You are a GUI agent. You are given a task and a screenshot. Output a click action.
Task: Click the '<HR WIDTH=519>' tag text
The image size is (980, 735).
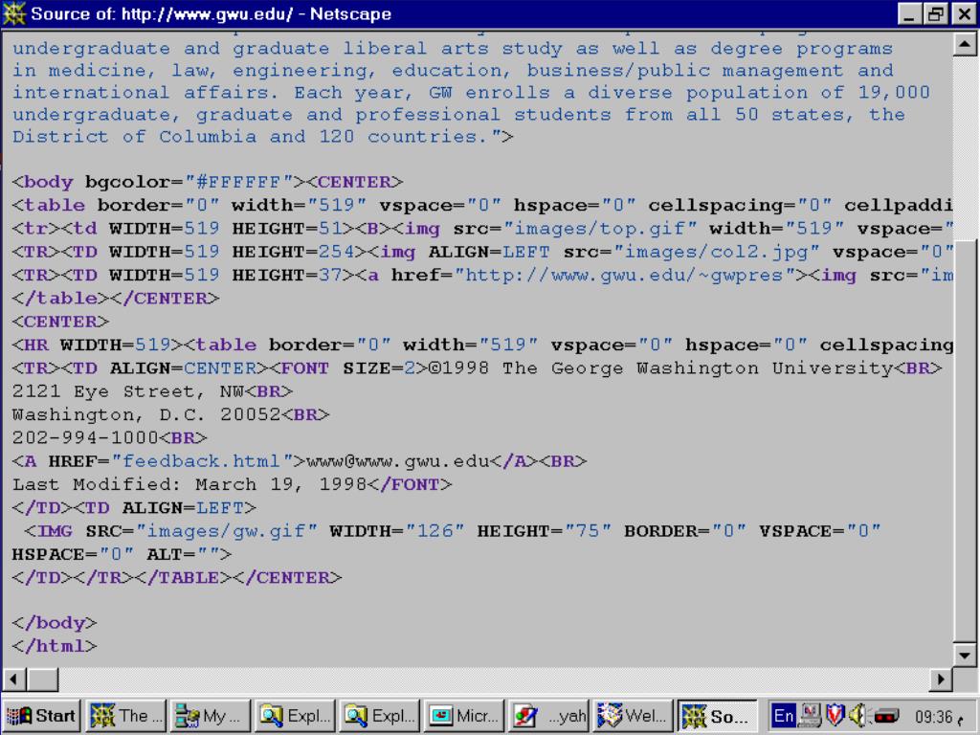click(x=98, y=345)
